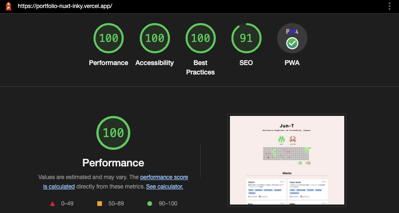This screenshot has height=213, width=399.
Task: Click the orange crab invader icon in screenshot
Action: pos(293,139)
